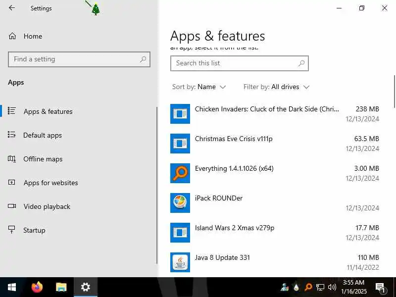Viewport: 396px width, 297px height.
Task: Focus the Search this list field
Action: click(x=240, y=63)
